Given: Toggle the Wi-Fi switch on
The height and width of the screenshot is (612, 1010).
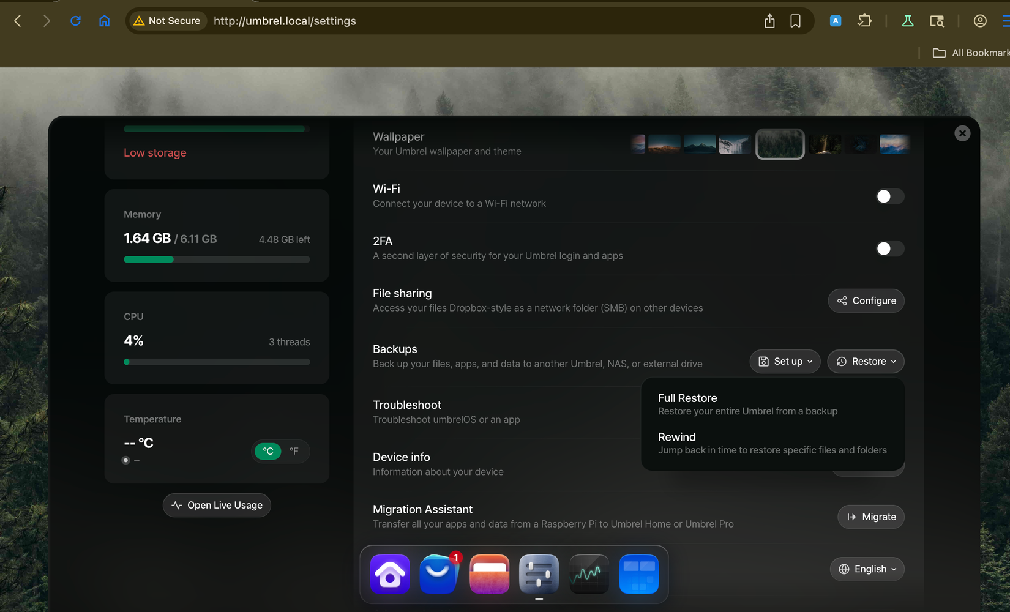Looking at the screenshot, I should click(889, 196).
